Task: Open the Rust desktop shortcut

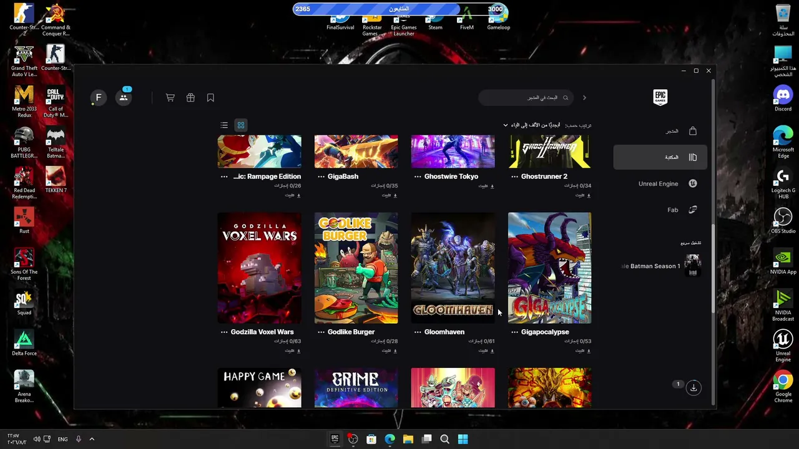Action: 24,221
